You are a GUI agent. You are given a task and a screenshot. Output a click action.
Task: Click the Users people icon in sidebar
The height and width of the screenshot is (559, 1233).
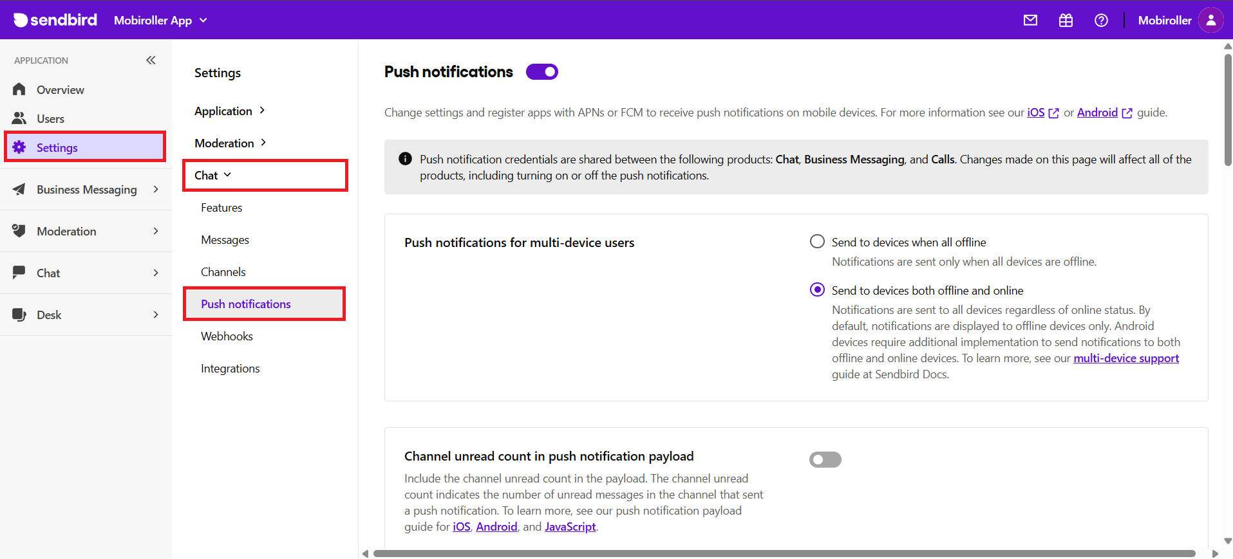pyautogui.click(x=19, y=118)
